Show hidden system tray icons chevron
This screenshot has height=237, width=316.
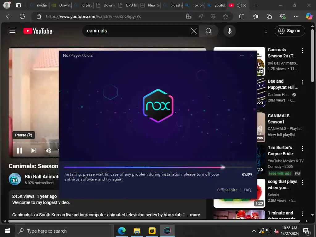tap(254, 231)
